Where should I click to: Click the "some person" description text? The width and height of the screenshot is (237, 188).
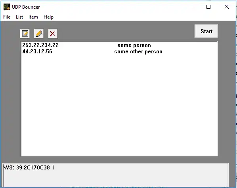134,45
